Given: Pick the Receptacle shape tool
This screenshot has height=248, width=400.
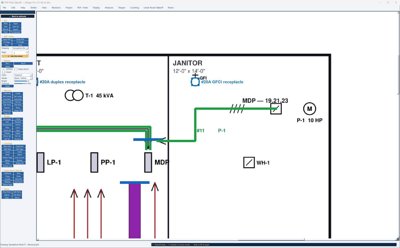Looking at the screenshot, I should pos(7,125).
